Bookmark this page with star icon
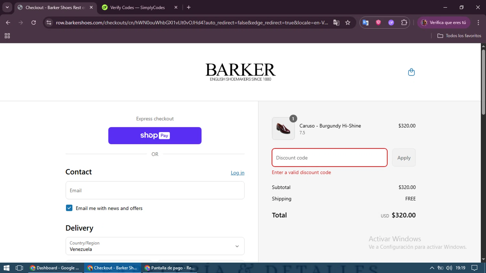Viewport: 486px width, 273px height. pyautogui.click(x=348, y=23)
